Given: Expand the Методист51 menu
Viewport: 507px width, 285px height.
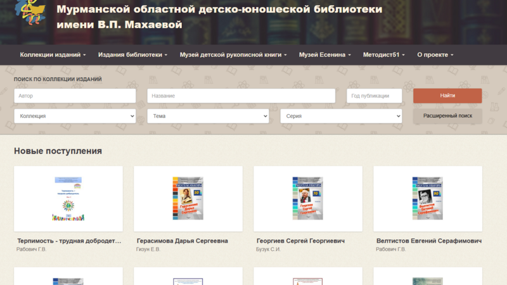Looking at the screenshot, I should (x=383, y=55).
